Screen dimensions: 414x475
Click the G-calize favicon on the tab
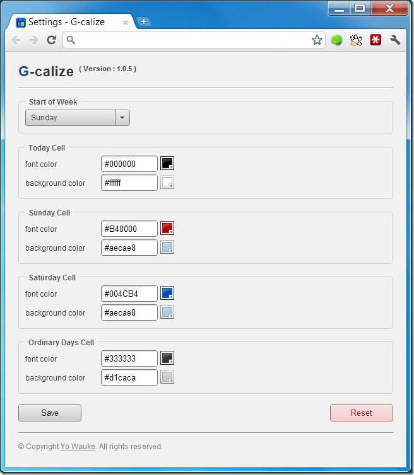(x=21, y=23)
